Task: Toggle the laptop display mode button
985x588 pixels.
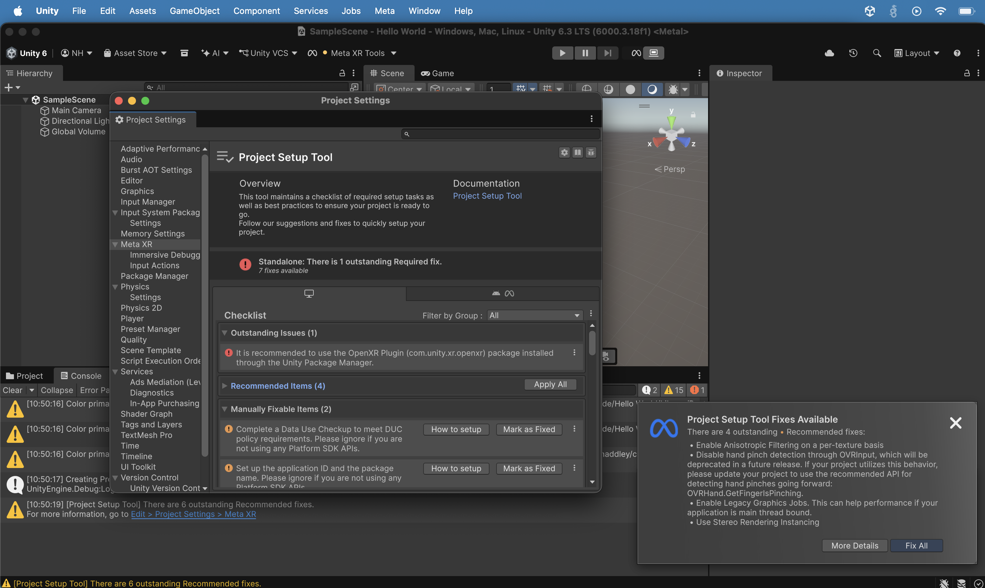Action: click(x=654, y=53)
